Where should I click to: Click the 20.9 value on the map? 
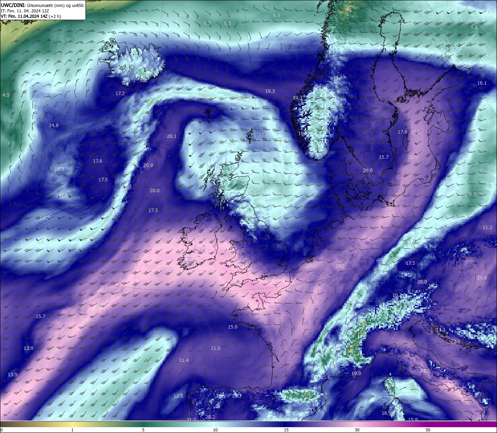point(148,165)
